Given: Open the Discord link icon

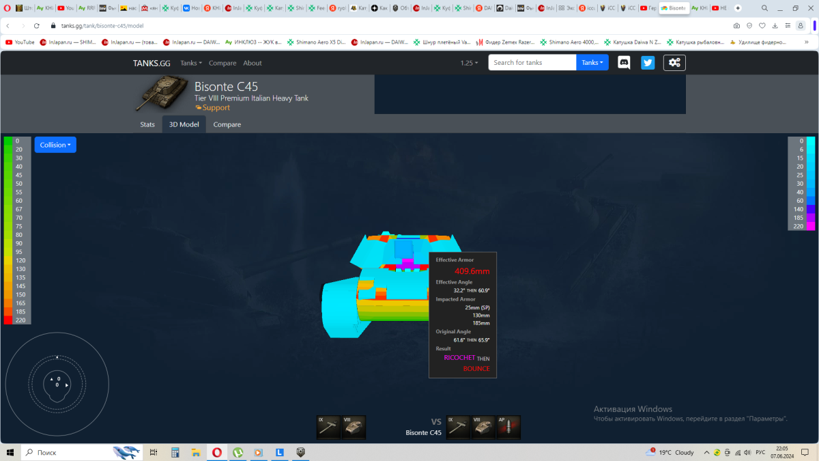Looking at the screenshot, I should point(624,63).
